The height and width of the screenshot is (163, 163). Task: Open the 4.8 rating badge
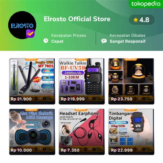[x=142, y=20]
